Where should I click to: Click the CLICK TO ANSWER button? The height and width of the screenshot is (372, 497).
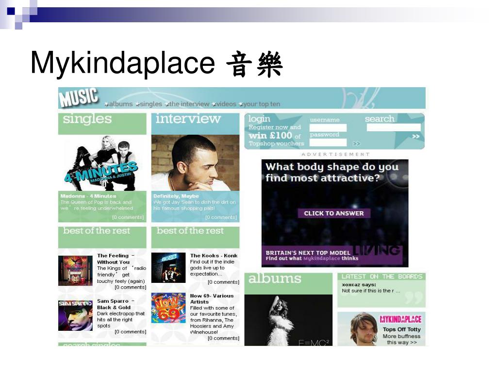pyautogui.click(x=334, y=213)
